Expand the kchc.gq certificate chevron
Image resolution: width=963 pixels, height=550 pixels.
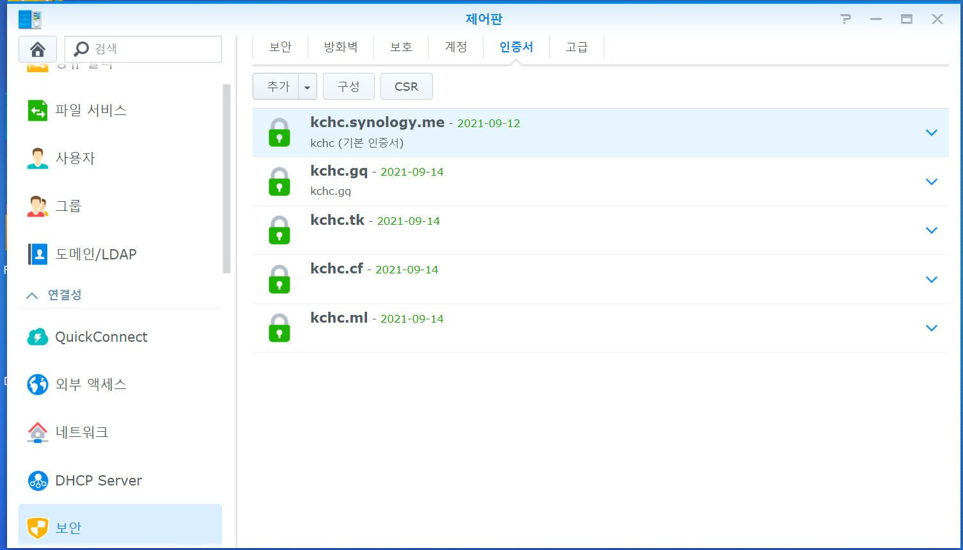(932, 182)
